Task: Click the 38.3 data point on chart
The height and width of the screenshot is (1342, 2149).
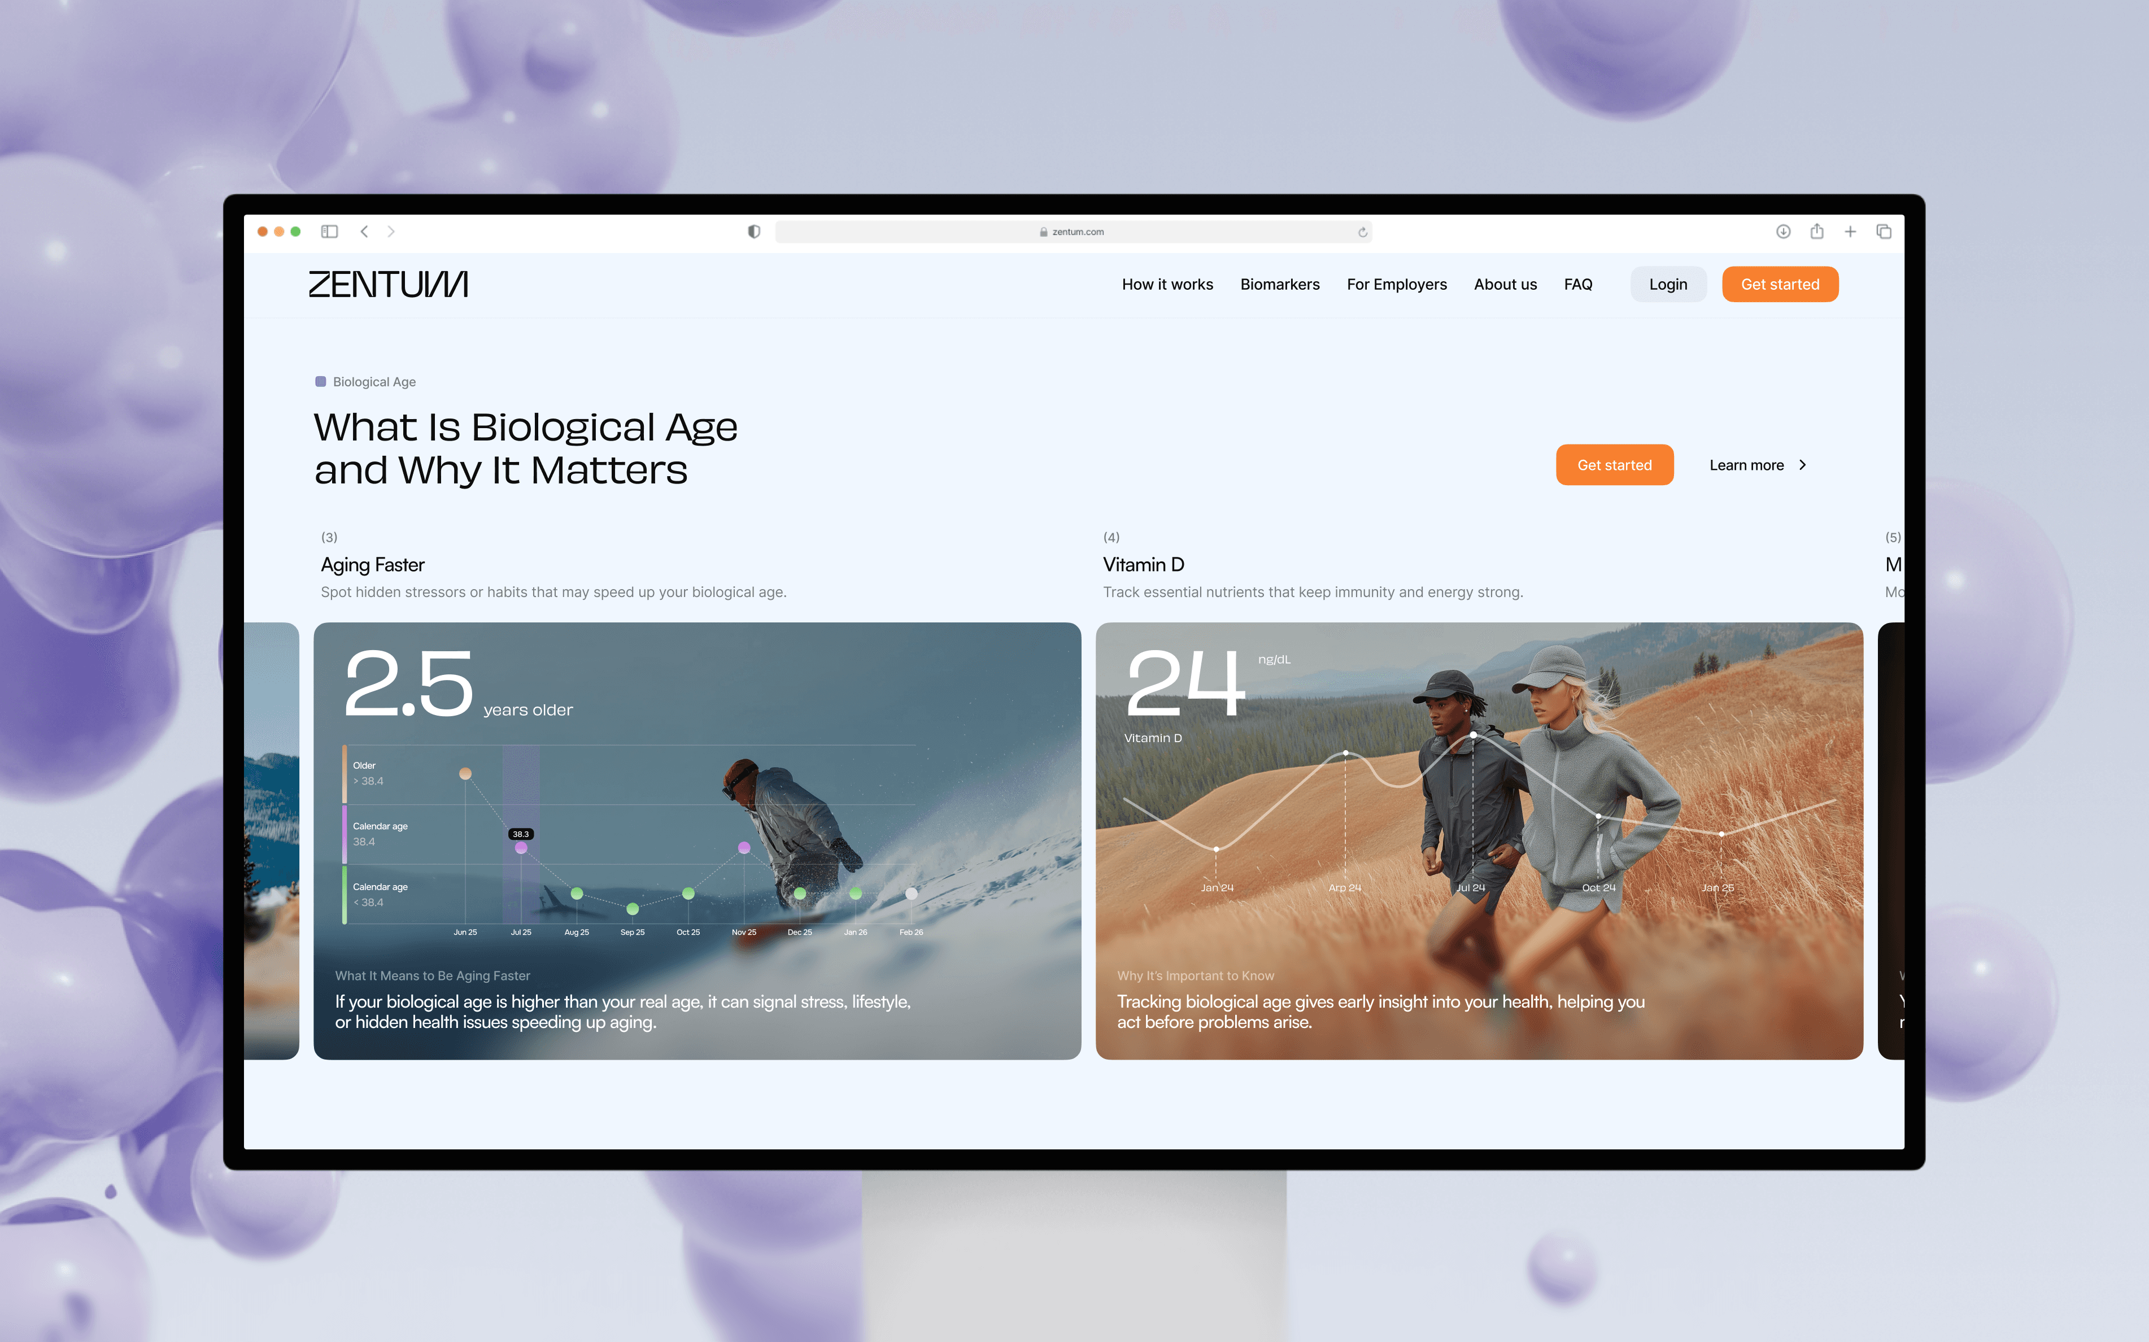Action: (521, 848)
